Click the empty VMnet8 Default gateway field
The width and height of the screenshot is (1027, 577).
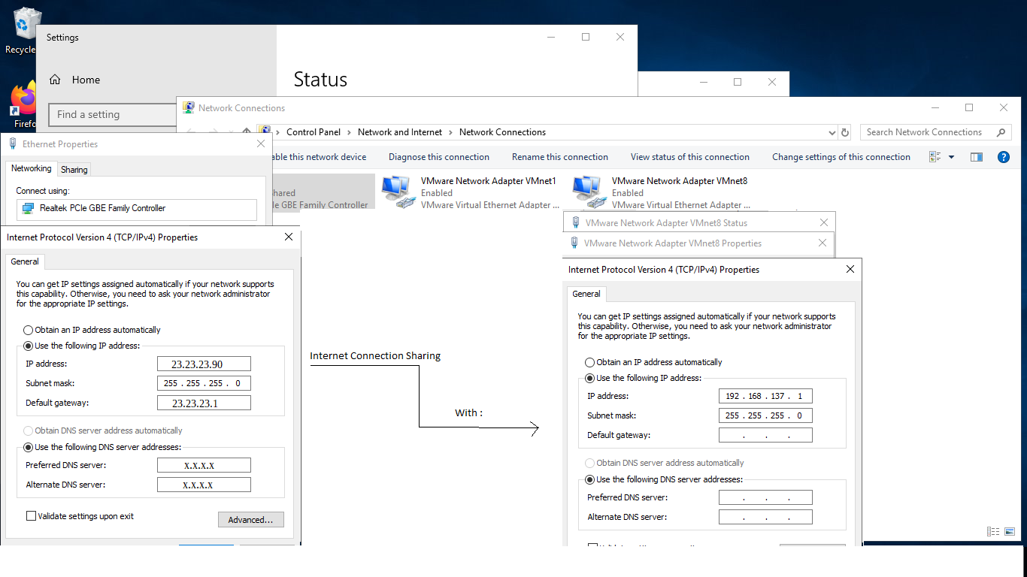(x=765, y=435)
